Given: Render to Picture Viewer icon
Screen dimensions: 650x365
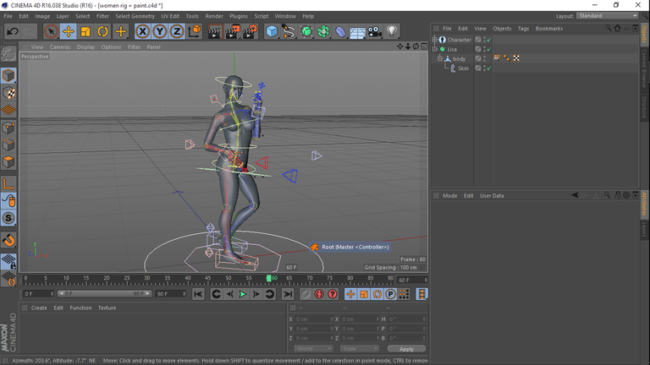Looking at the screenshot, I should pos(232,31).
